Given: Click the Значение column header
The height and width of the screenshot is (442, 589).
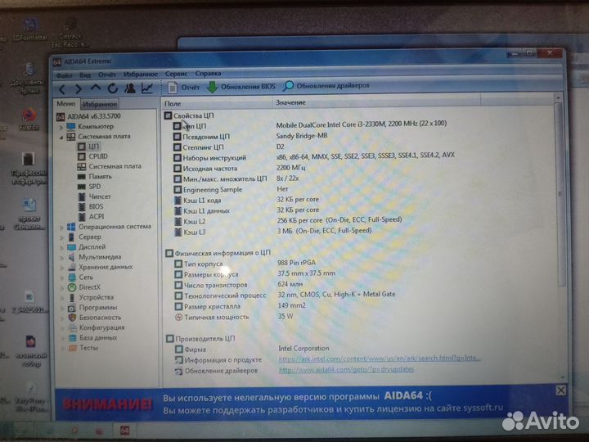Looking at the screenshot, I should pyautogui.click(x=376, y=101).
